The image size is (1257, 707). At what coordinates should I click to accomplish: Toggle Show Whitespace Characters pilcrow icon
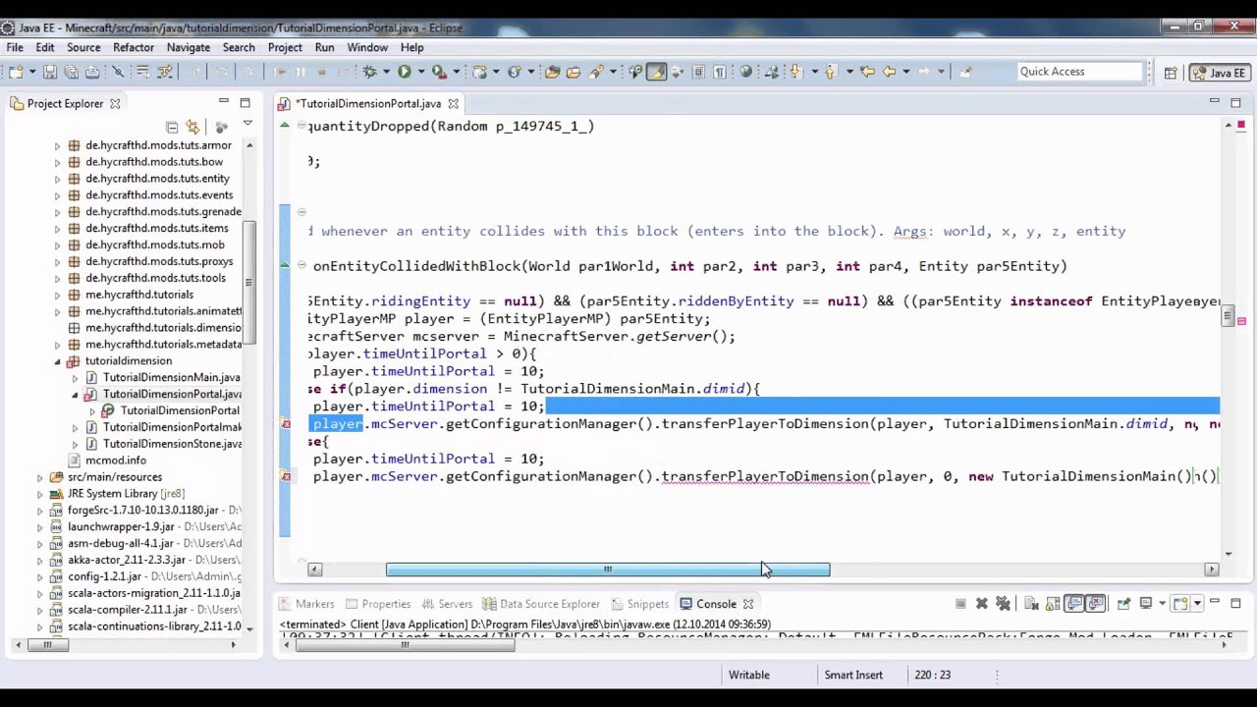coord(719,72)
